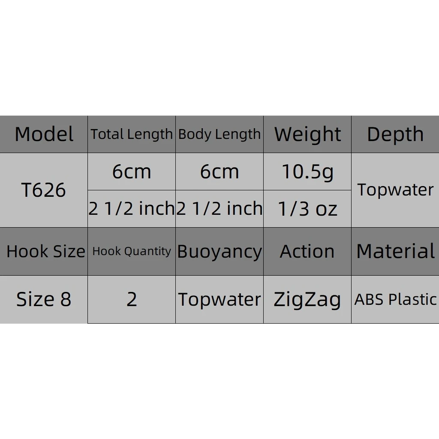This screenshot has height=439, width=439.
Task: Click the Hook Size header cell
Action: pyautogui.click(x=44, y=252)
